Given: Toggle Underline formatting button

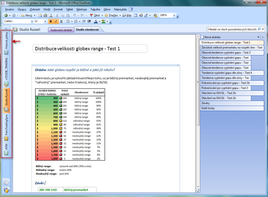Looking at the screenshot, I should (x=61, y=21).
